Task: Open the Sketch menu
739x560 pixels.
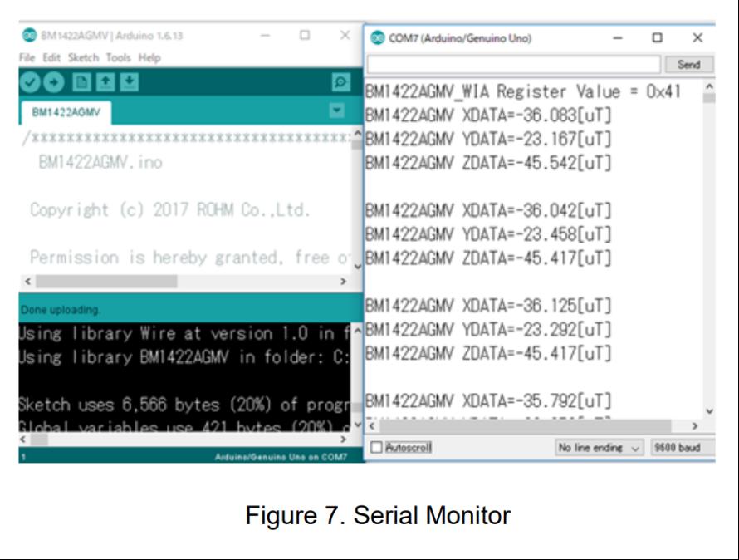Action: [x=83, y=57]
